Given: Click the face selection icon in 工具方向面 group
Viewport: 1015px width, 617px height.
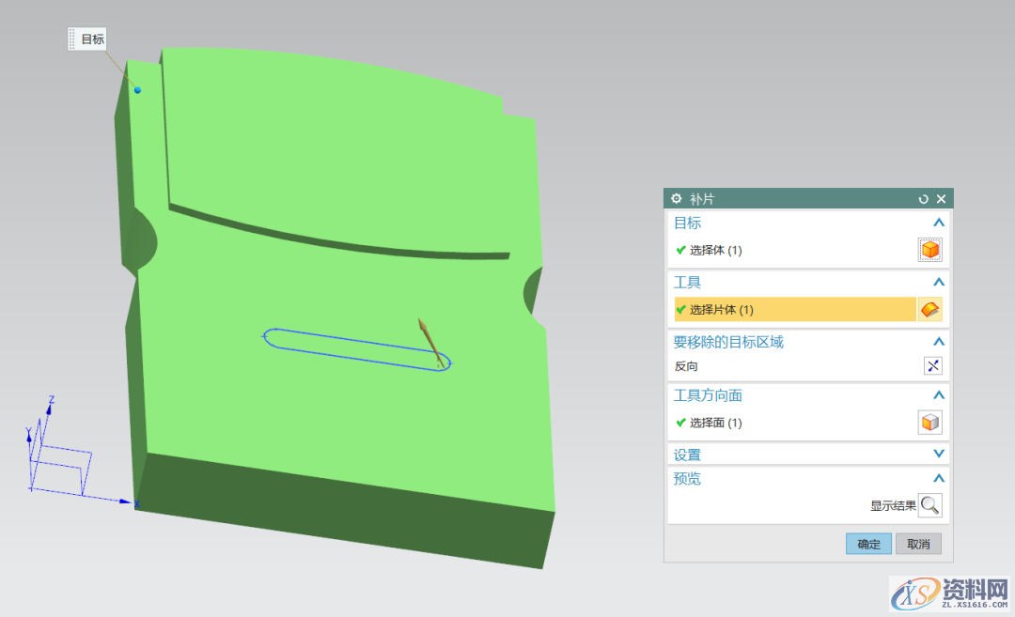Looking at the screenshot, I should tap(929, 422).
